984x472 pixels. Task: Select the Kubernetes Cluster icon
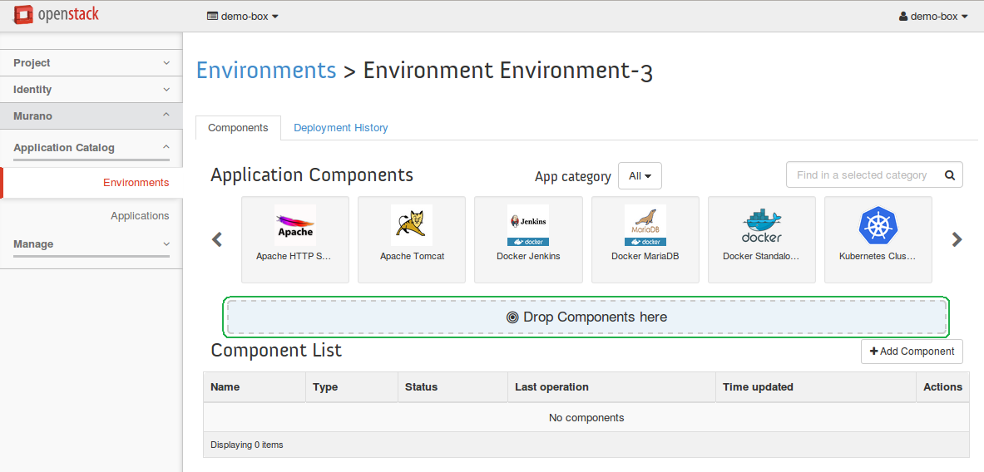click(878, 225)
